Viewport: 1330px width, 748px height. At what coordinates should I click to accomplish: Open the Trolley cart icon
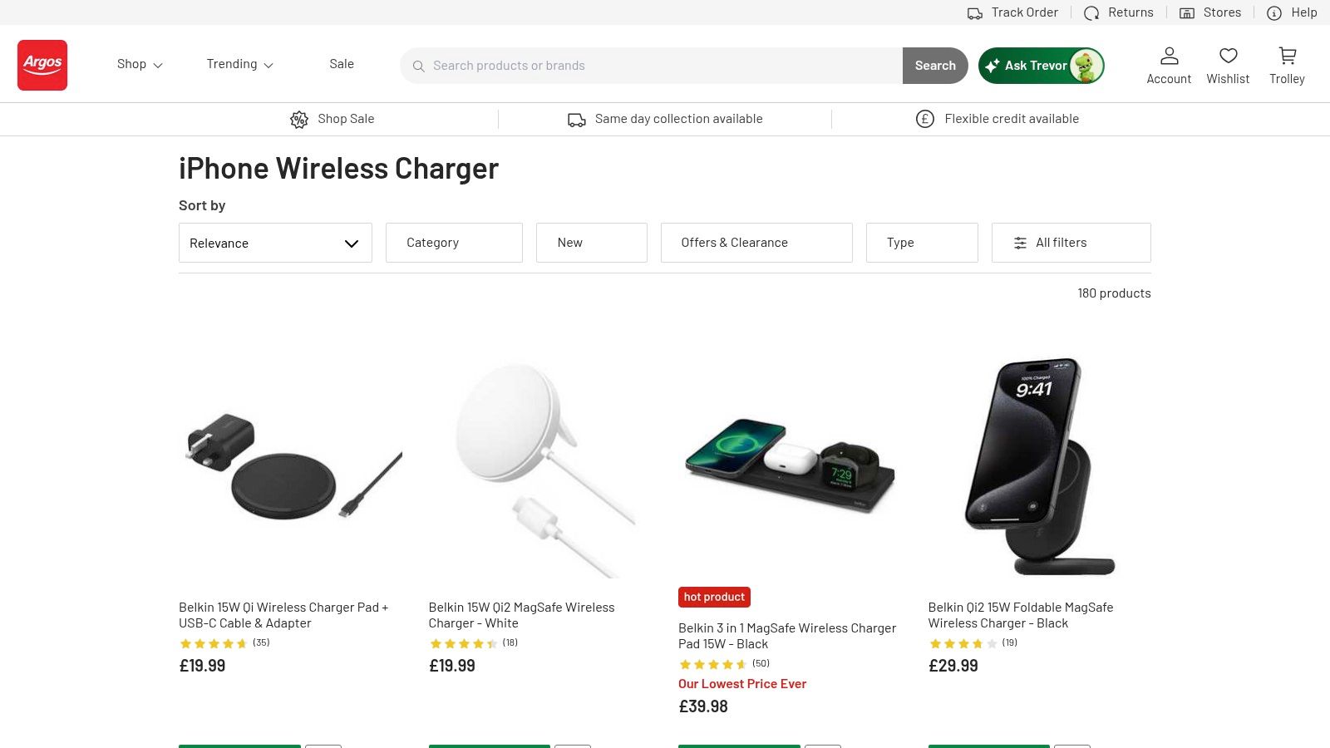1287,57
